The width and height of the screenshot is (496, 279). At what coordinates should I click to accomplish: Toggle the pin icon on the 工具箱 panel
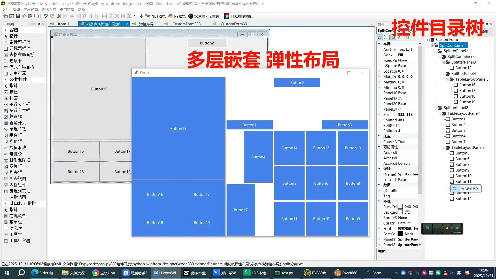click(39, 24)
